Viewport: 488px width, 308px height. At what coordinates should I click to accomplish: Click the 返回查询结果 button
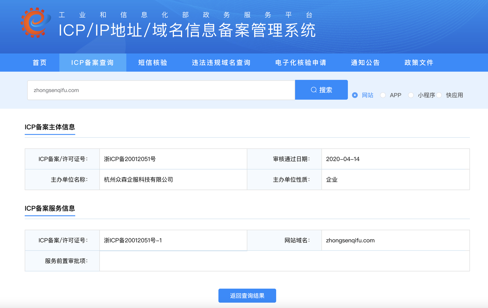tap(247, 295)
